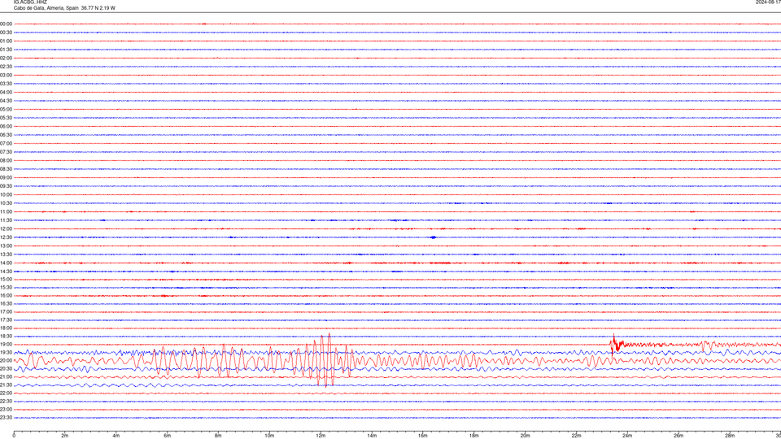781x439 pixels.
Task: Select the 8m axis tick label
Action: 218,436
